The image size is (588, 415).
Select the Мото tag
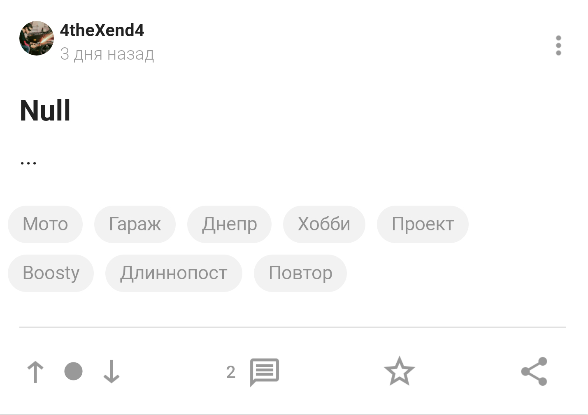click(45, 224)
